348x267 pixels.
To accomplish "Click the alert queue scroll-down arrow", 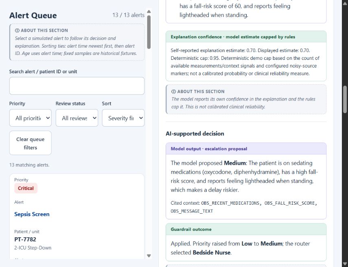I will point(149,256).
